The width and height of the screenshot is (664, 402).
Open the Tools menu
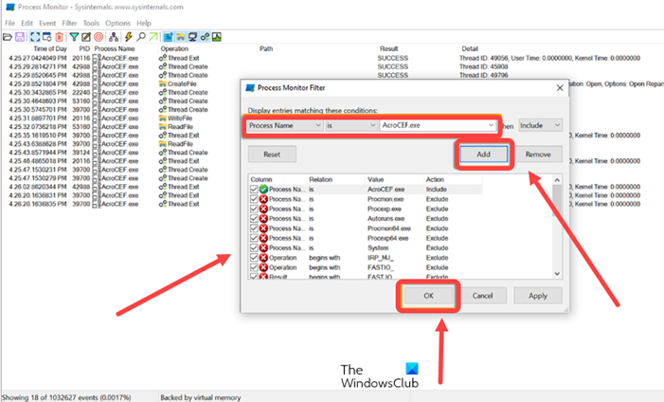91,23
